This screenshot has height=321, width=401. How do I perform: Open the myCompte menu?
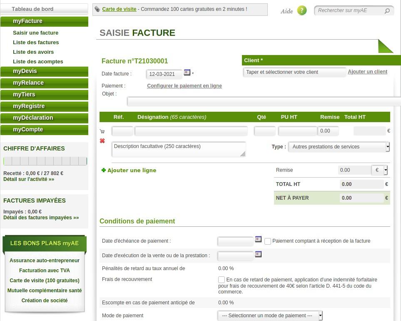tap(44, 130)
